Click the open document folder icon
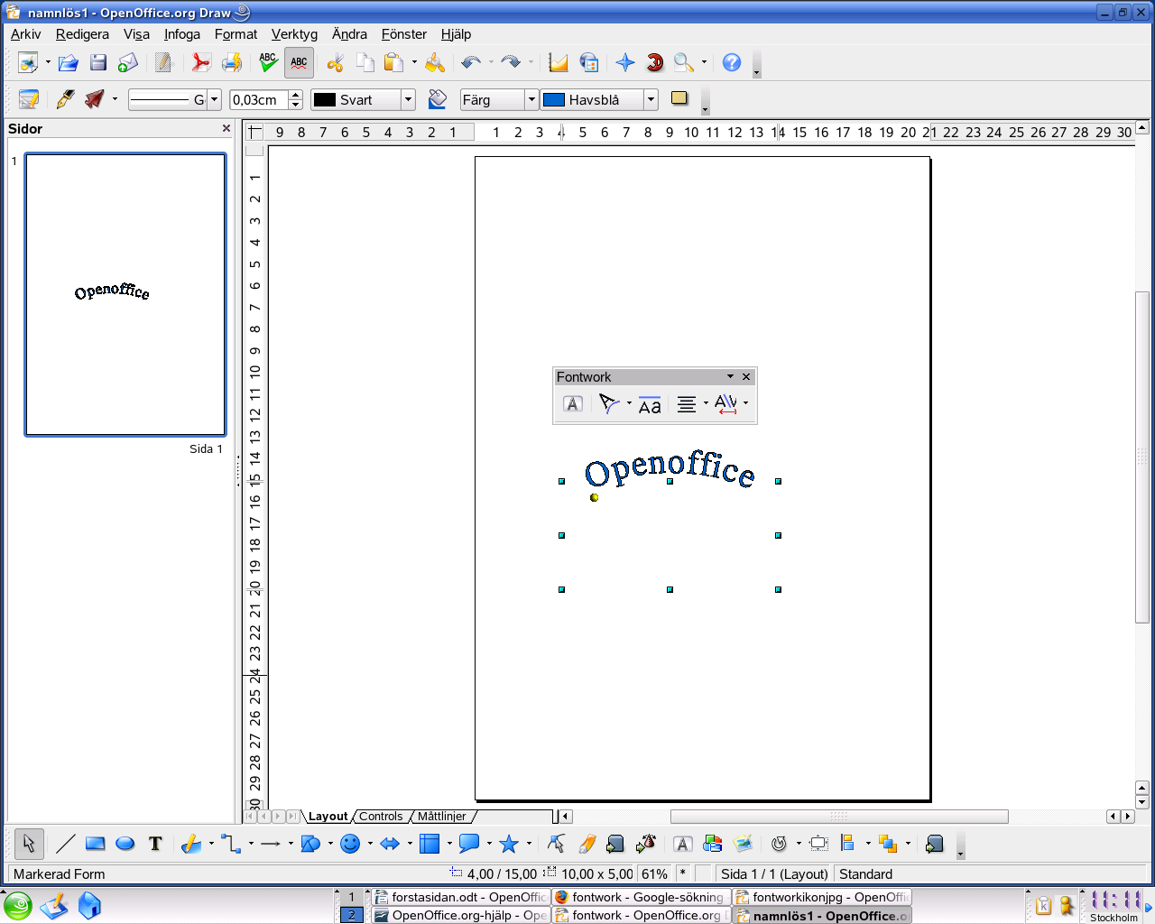 (68, 62)
